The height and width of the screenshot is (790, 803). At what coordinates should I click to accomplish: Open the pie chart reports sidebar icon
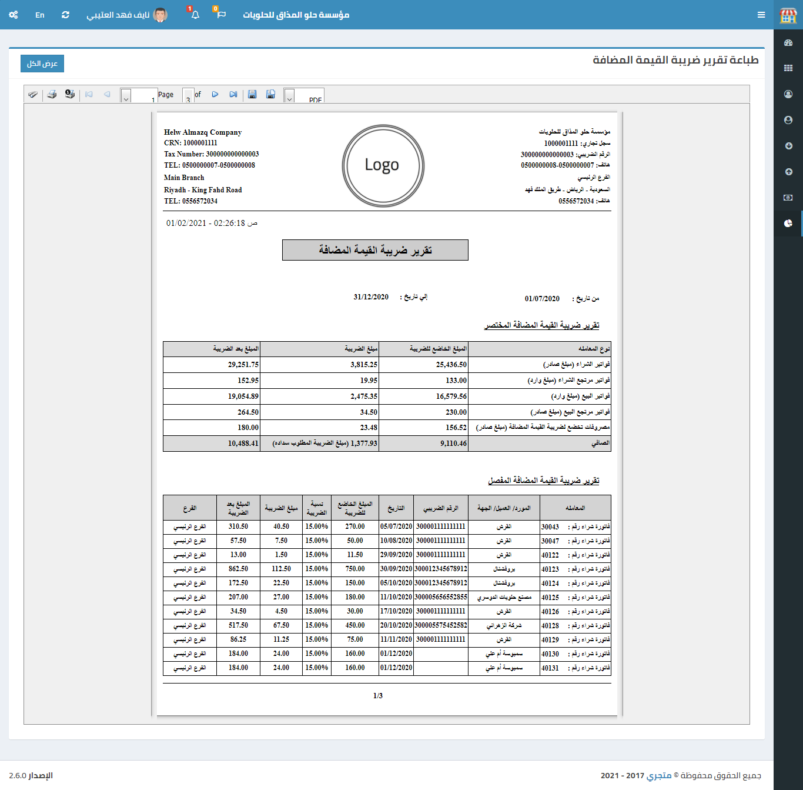pos(788,224)
